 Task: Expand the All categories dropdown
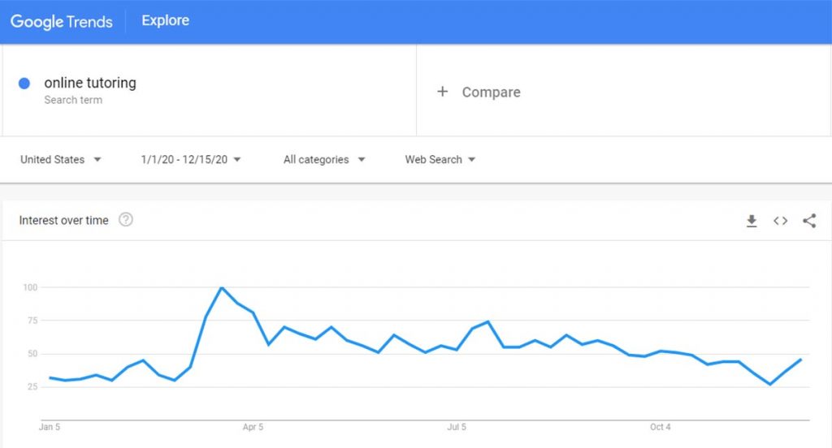click(324, 160)
